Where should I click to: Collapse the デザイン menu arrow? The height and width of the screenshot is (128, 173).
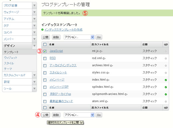(34, 46)
